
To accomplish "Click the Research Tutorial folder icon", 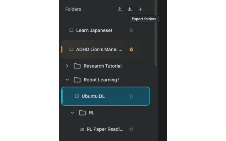I will pos(77,66).
